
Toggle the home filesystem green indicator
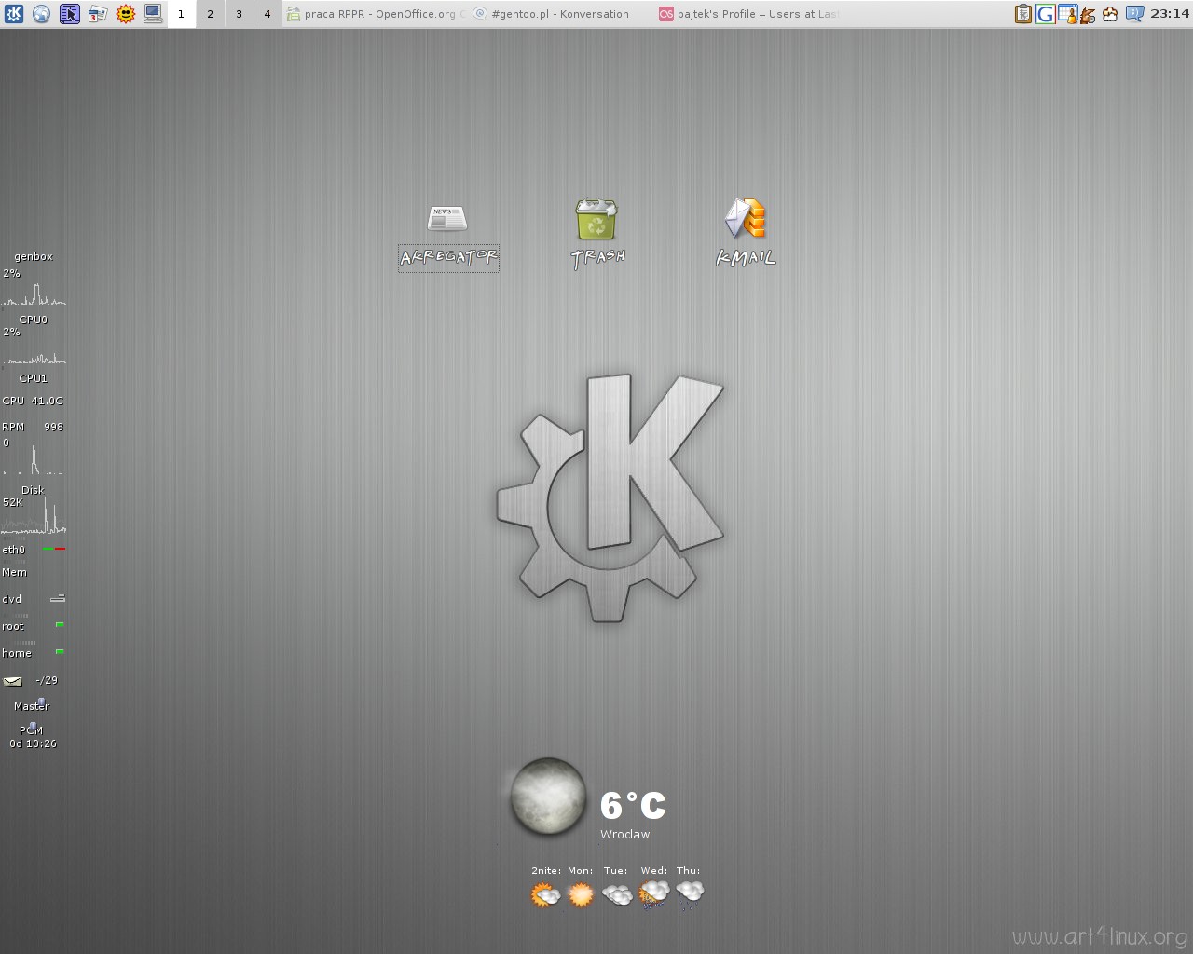click(60, 651)
